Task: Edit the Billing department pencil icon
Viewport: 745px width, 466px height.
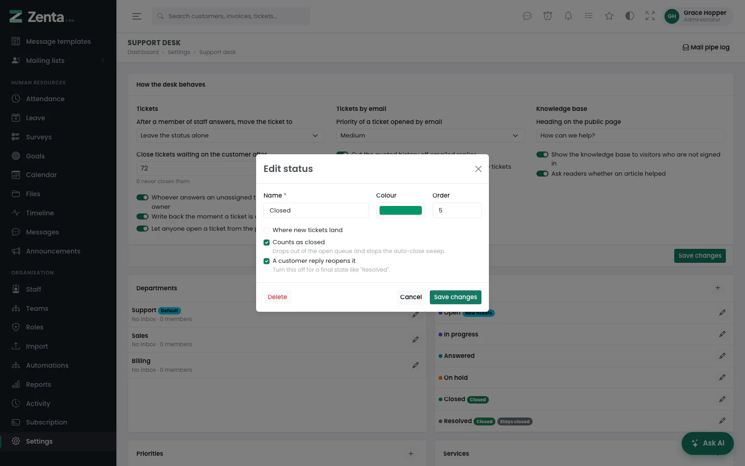Action: click(415, 365)
